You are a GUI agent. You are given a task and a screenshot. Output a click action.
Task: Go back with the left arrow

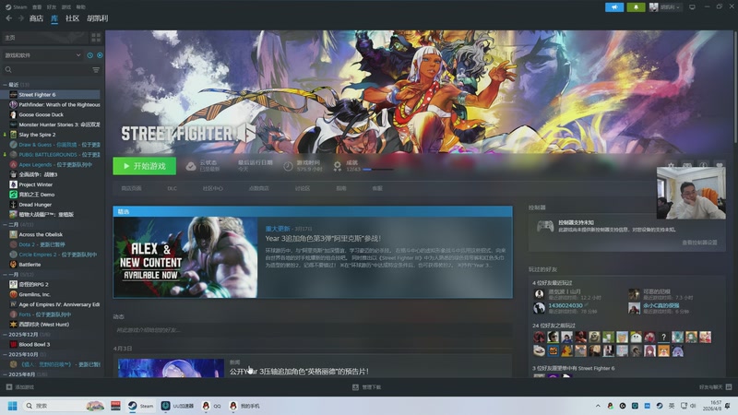click(8, 18)
